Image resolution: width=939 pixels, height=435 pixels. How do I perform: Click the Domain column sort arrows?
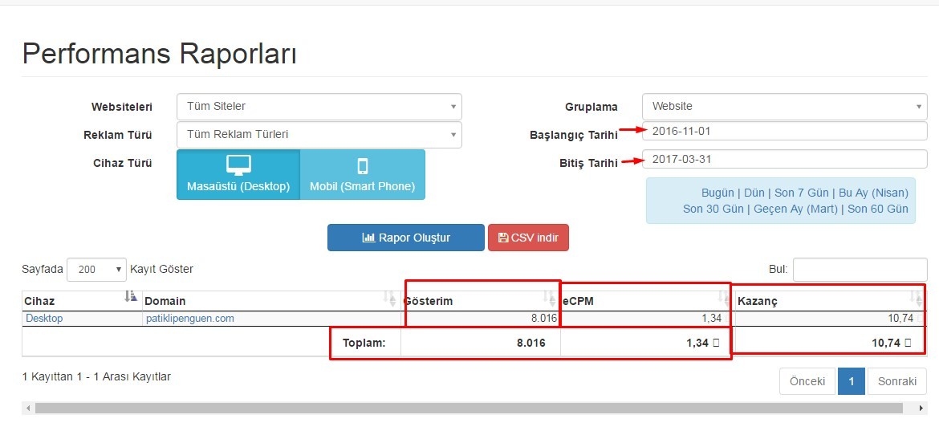point(390,297)
